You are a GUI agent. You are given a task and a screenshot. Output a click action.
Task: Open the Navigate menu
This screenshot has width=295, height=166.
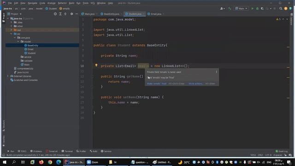[32, 3]
